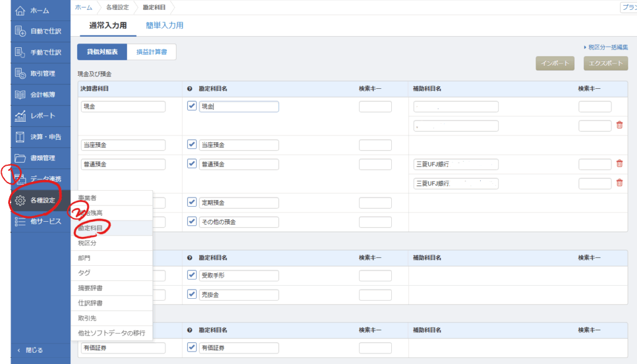637x364 pixels.
Task: Toggle the 当座預金 checkbox
Action: [x=192, y=145]
